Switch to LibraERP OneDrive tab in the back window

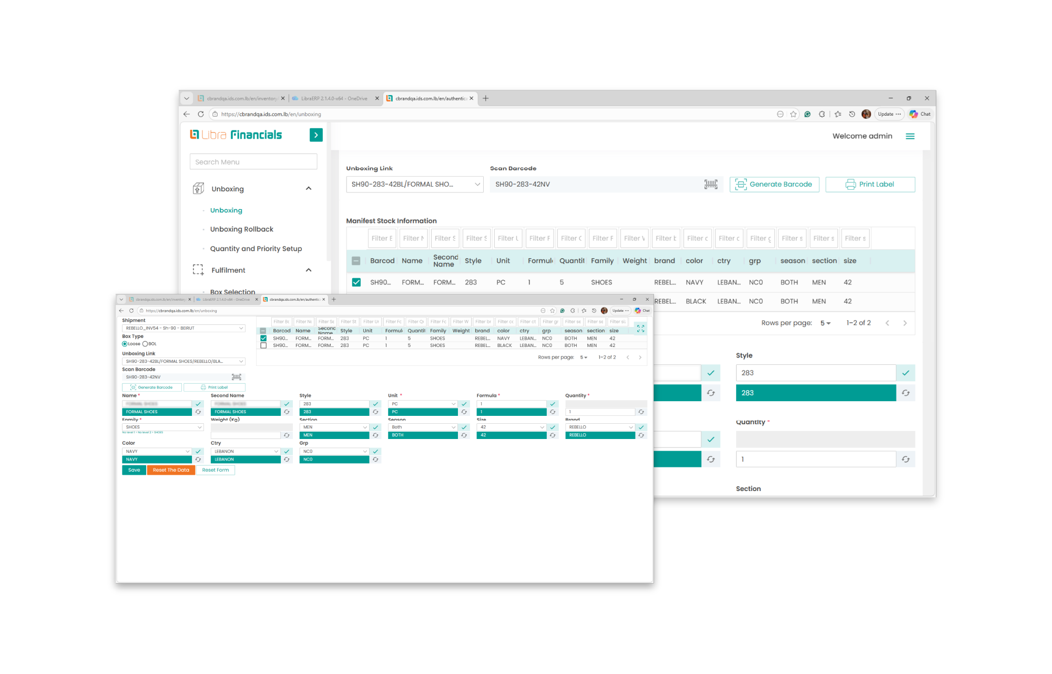pyautogui.click(x=334, y=98)
